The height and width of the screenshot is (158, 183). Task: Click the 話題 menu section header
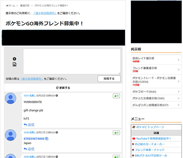pyautogui.click(x=156, y=133)
